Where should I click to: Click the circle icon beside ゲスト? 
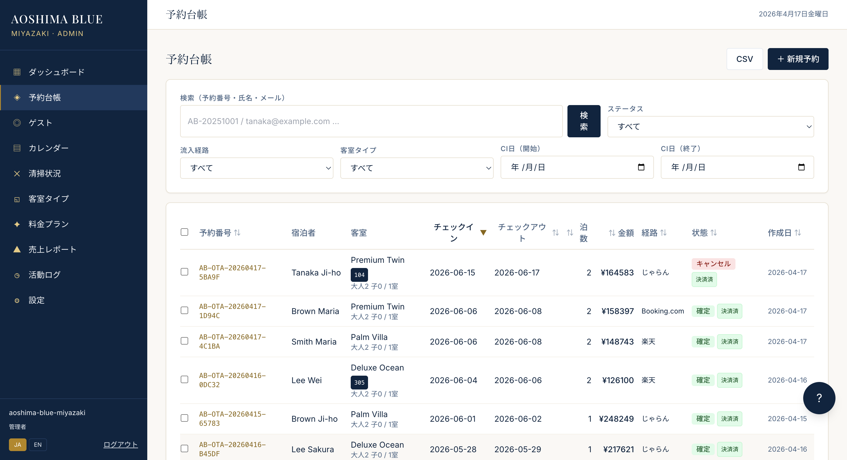17,123
